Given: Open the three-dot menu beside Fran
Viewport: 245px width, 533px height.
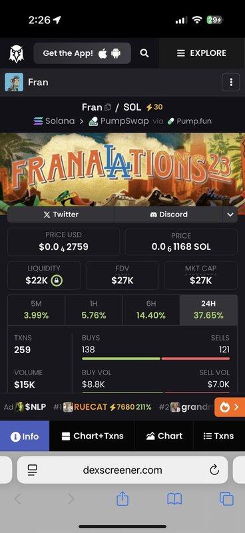Looking at the screenshot, I should 231,82.
